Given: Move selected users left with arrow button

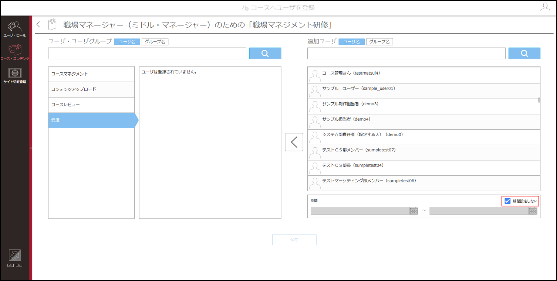Looking at the screenshot, I should 294,142.
